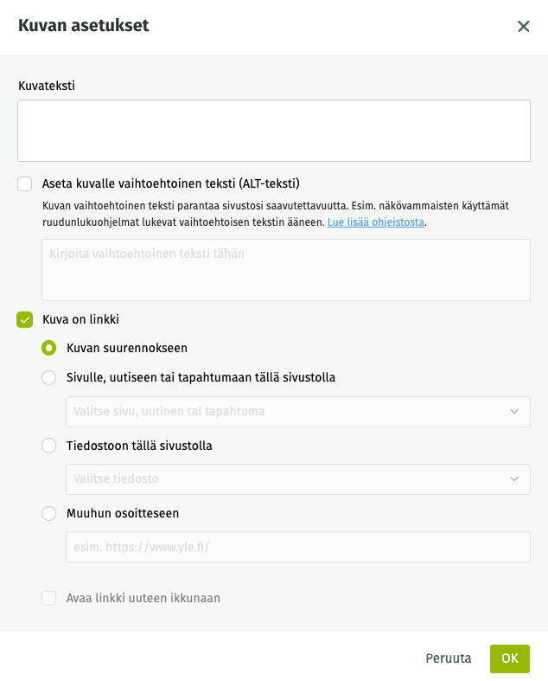Click into the Kuvateksti text area

click(x=274, y=131)
